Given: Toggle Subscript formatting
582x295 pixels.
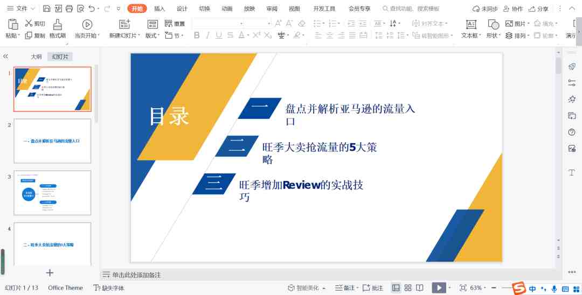Looking at the screenshot, I should [268, 36].
